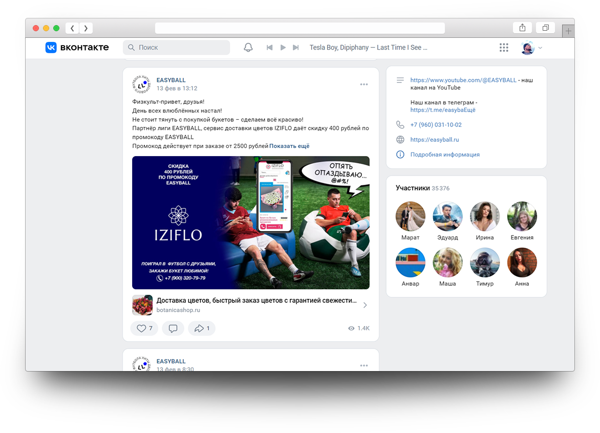Click the members count 35 376
Screen dimensions: 600x433
(440, 188)
